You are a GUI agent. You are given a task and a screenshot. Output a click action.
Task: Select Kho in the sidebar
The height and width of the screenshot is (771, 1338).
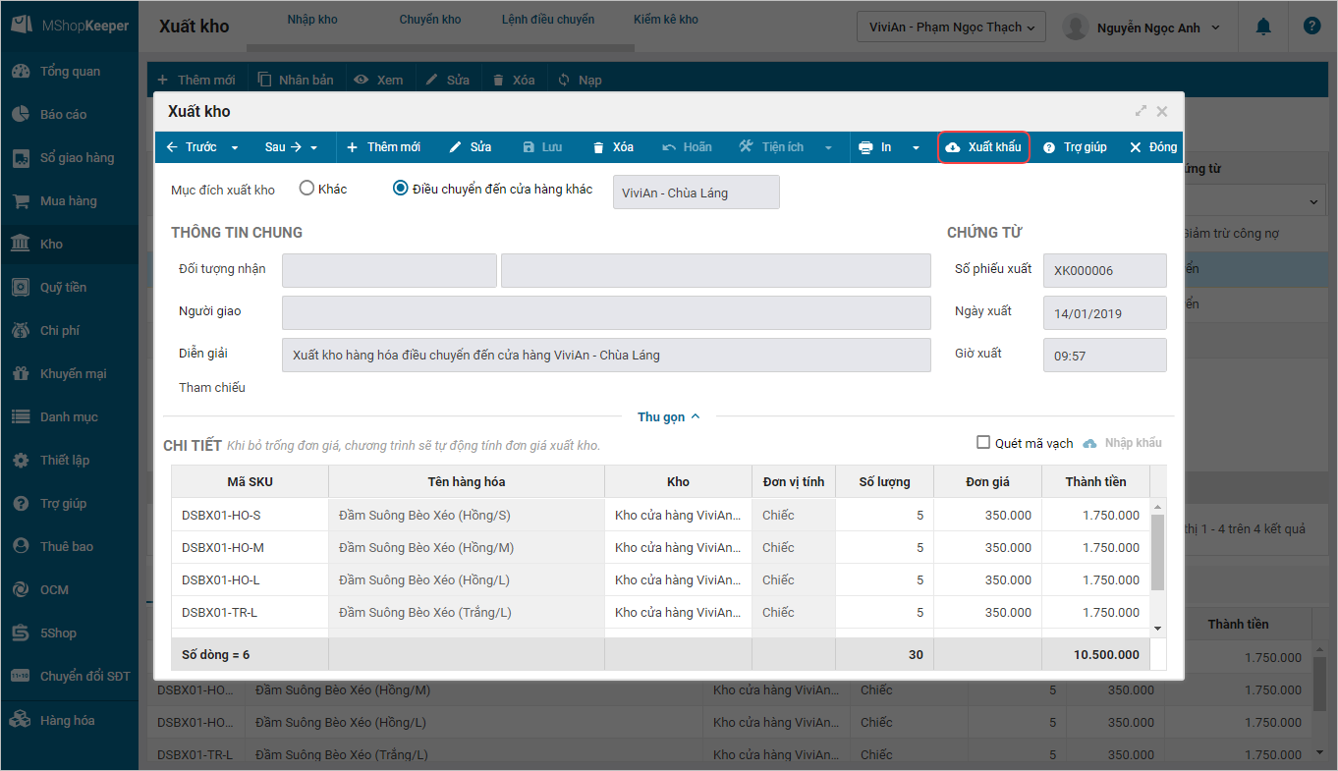click(69, 245)
